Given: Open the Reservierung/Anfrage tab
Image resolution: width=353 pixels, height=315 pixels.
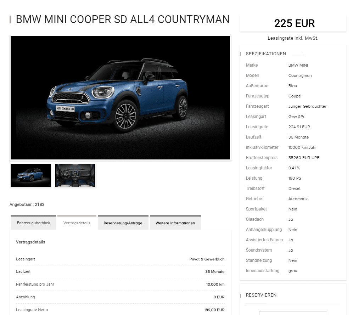Looking at the screenshot, I should coord(123,223).
